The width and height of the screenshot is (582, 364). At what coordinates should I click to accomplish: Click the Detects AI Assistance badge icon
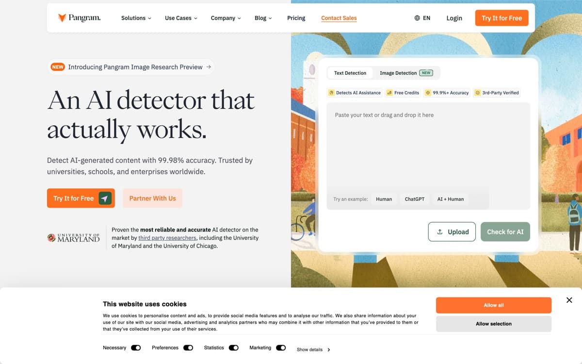tap(332, 93)
